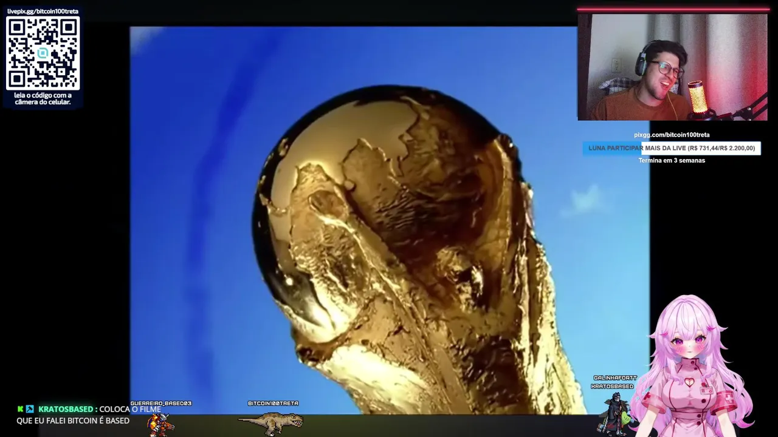This screenshot has height=437, width=778.
Task: Click the pink-haired VTuber avatar
Action: [693, 367]
